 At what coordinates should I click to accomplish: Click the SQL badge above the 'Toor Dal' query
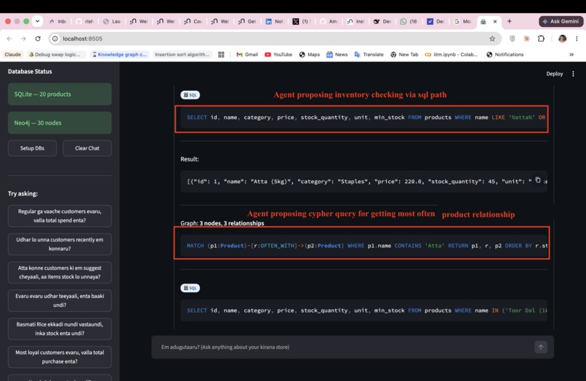point(190,288)
